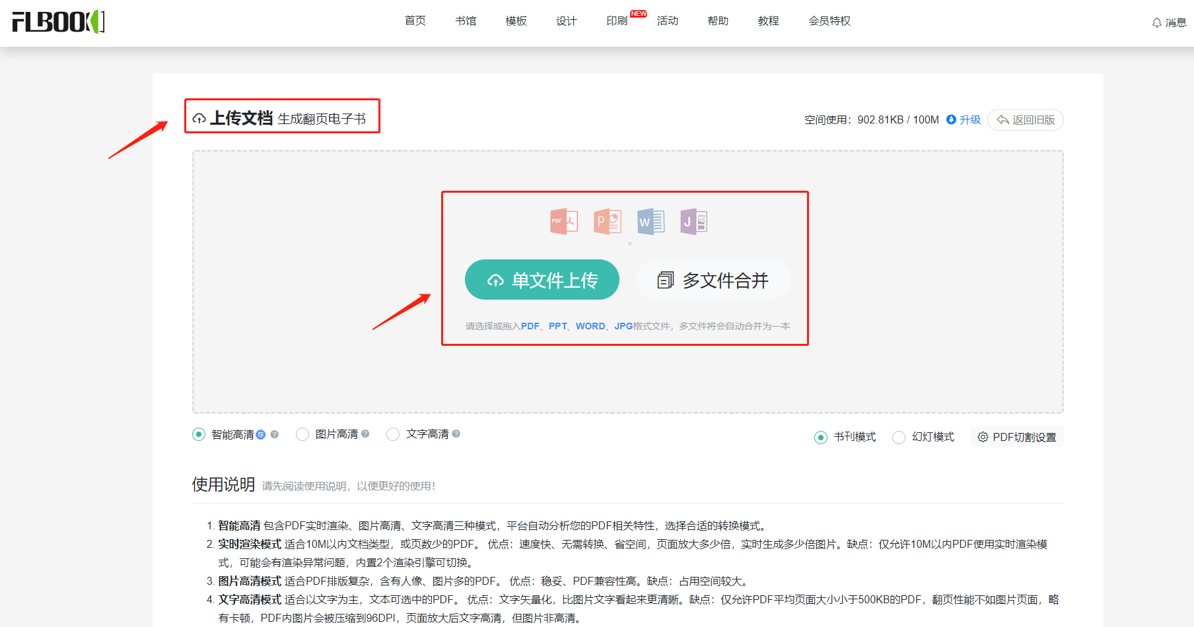Select the 智能高清 radio option

click(199, 434)
